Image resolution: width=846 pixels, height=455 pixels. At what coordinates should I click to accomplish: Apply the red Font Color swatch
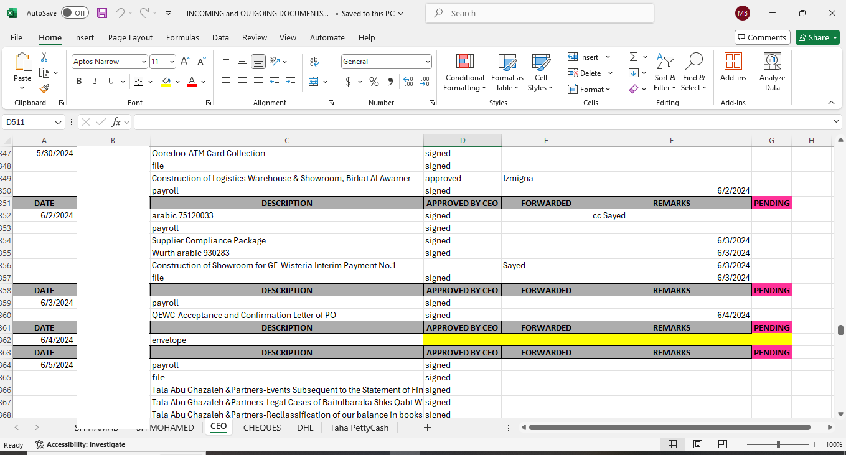[192, 82]
